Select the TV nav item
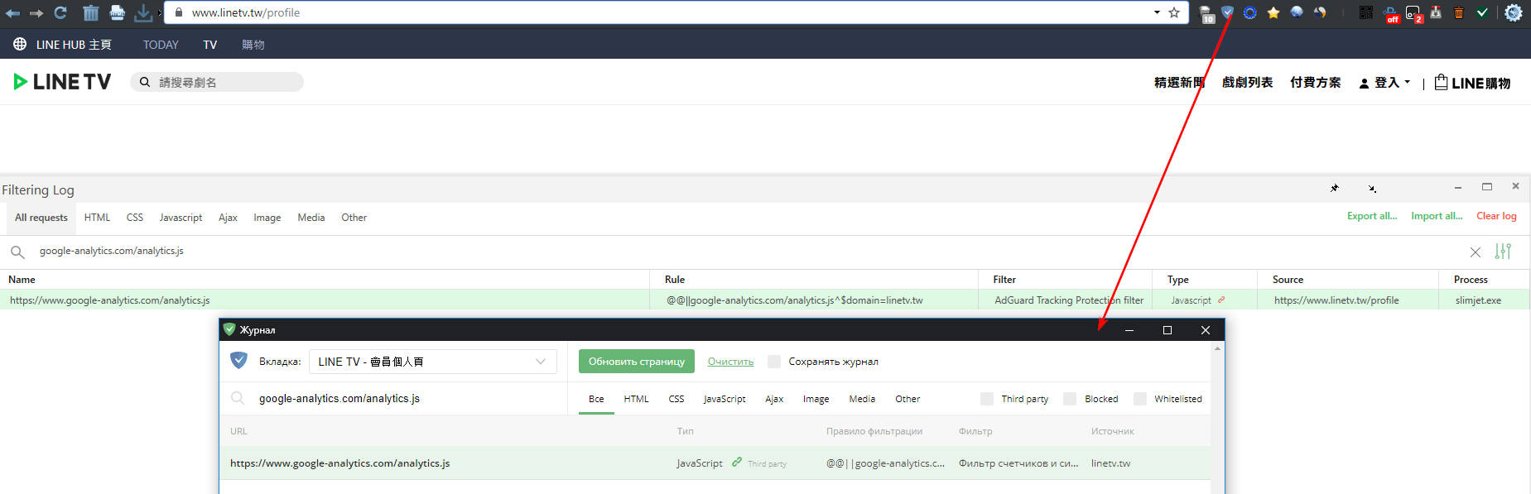This screenshot has height=494, width=1531. pyautogui.click(x=210, y=45)
